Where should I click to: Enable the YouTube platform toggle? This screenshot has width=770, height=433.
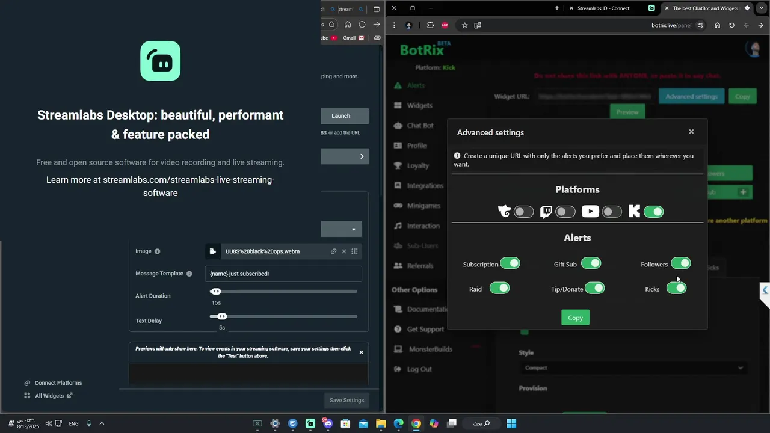coord(612,212)
